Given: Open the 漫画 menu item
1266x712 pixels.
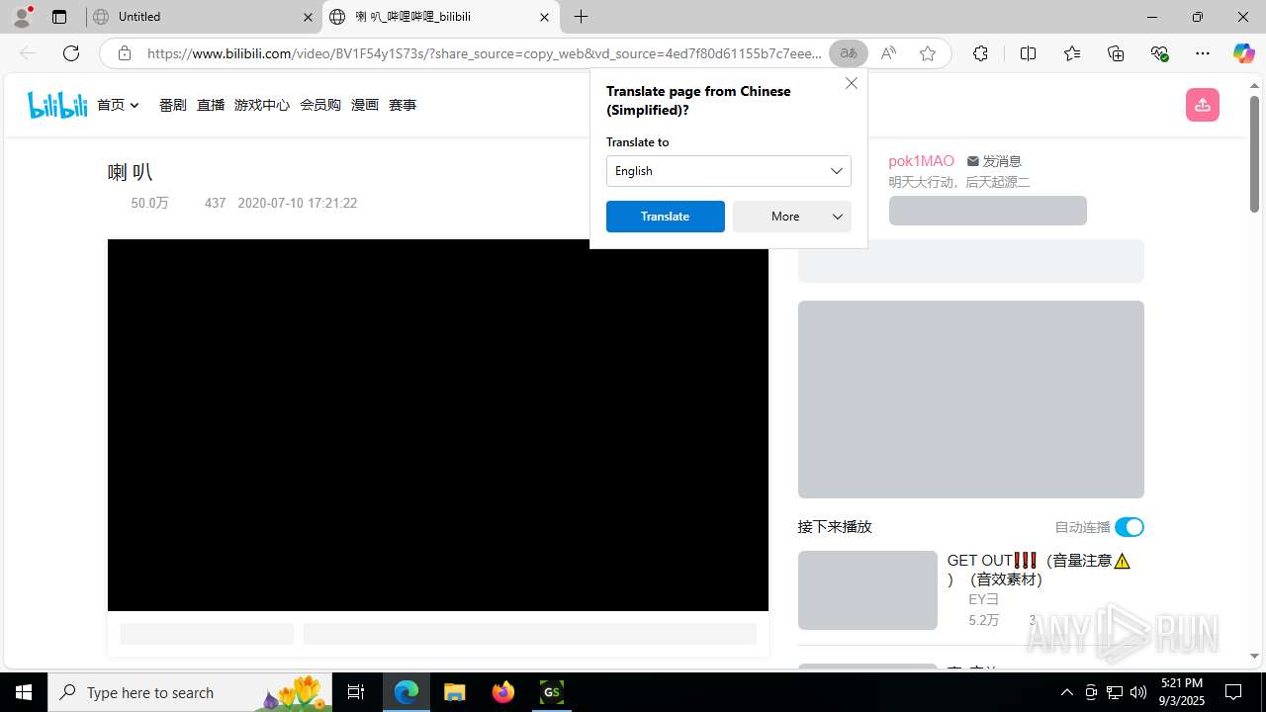Looking at the screenshot, I should click(365, 105).
